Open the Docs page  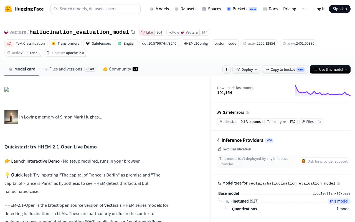[270, 9]
